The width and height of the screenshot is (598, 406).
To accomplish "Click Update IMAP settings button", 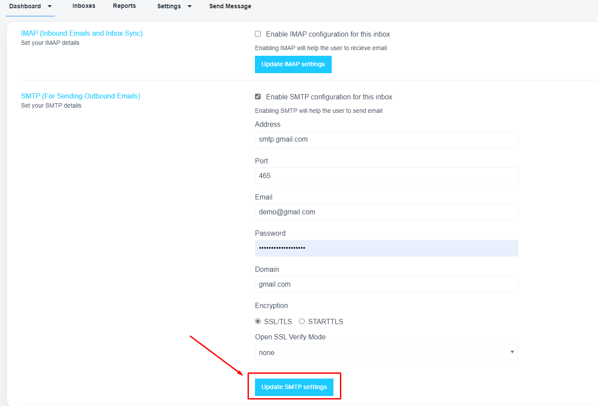I will click(x=293, y=64).
